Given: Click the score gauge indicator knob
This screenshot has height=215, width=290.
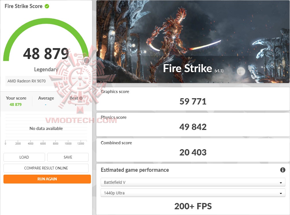Looking at the screenshot, I should 87,60.
